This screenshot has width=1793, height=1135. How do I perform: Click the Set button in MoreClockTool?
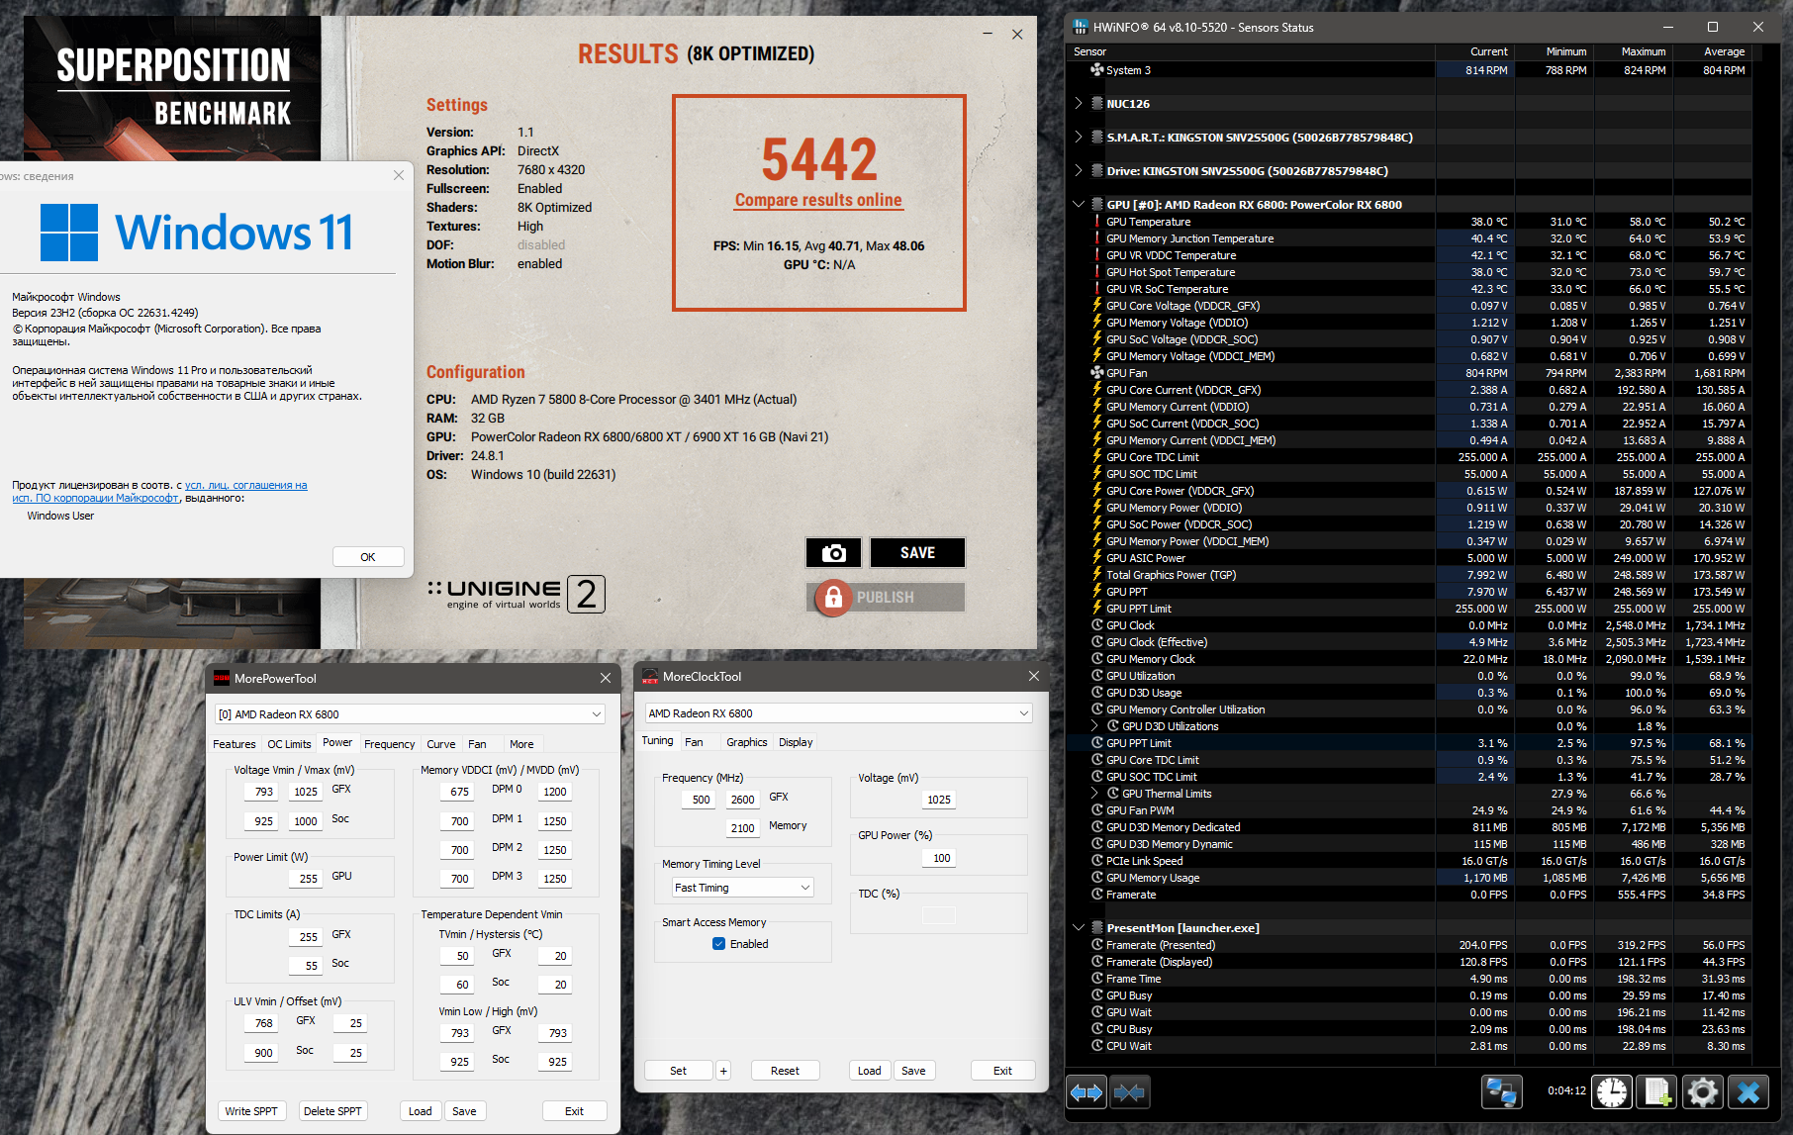point(679,1071)
